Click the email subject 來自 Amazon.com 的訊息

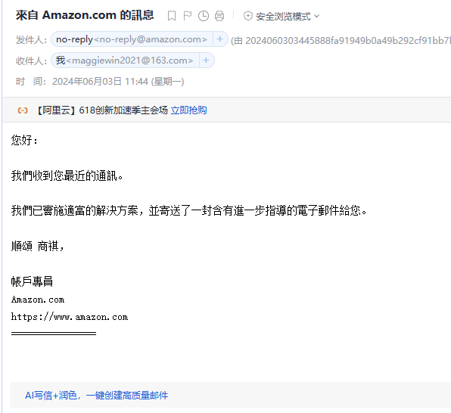85,15
